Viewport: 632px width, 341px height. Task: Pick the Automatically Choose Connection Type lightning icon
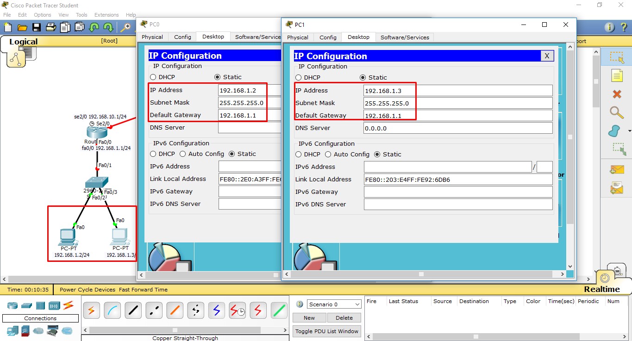point(91,310)
